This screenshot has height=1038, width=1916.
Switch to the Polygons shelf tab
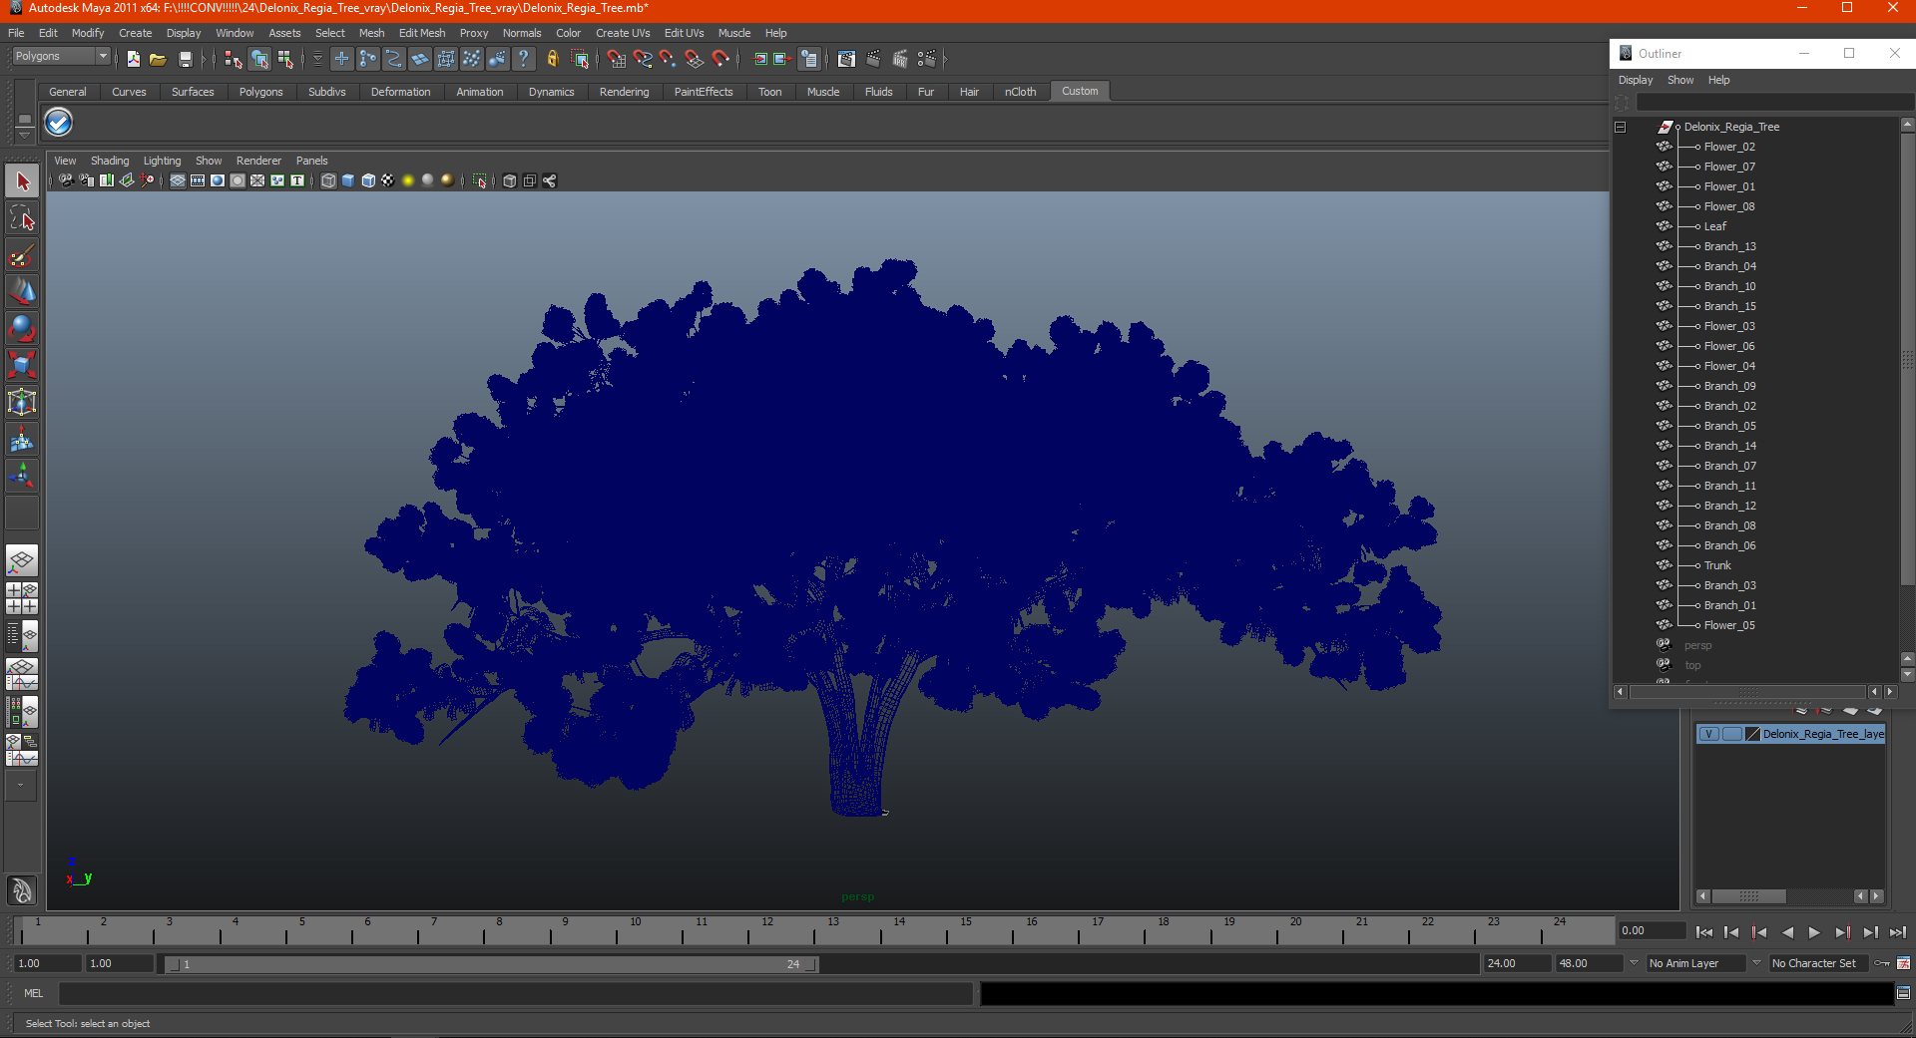click(260, 92)
